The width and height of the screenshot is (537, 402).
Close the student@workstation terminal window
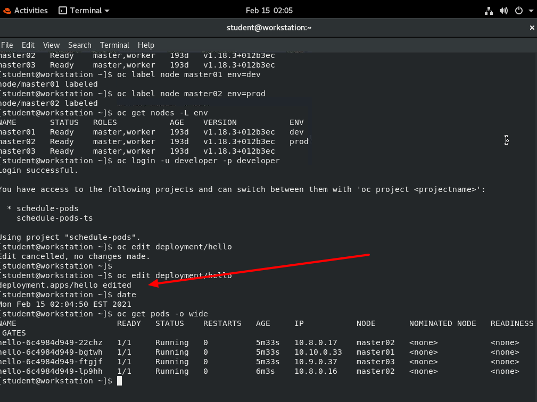point(532,28)
